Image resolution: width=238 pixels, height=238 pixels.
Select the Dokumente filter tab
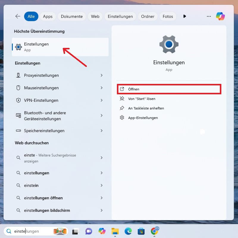(x=72, y=16)
